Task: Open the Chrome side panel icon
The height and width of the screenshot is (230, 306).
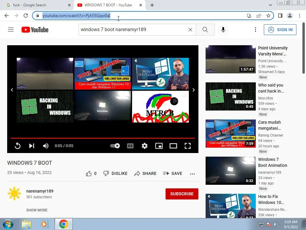Action: tap(280, 16)
